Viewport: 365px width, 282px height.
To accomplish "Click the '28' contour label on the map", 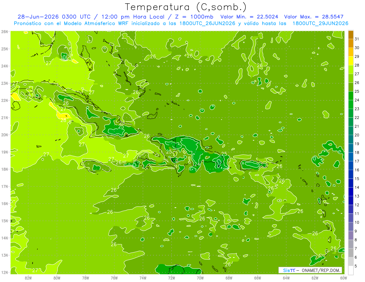I will (x=63, y=120).
